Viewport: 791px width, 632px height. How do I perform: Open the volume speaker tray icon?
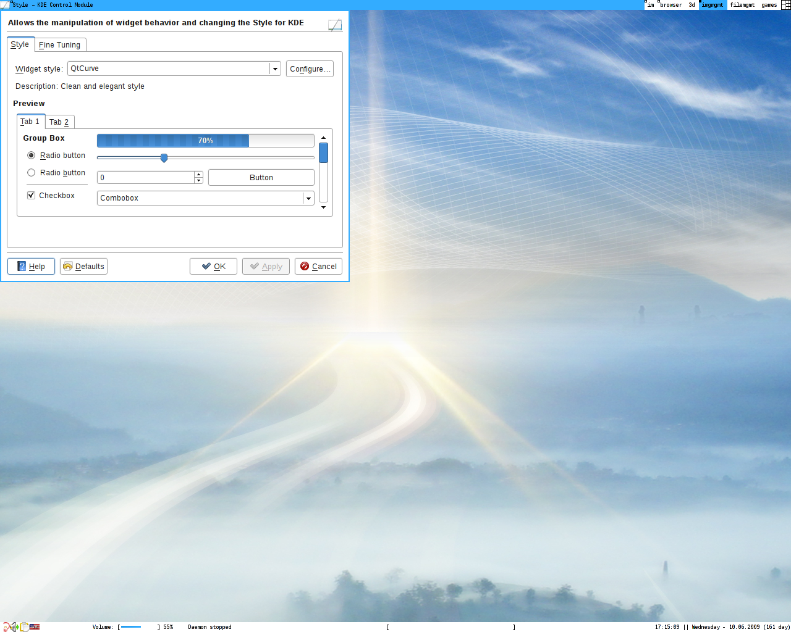15,627
